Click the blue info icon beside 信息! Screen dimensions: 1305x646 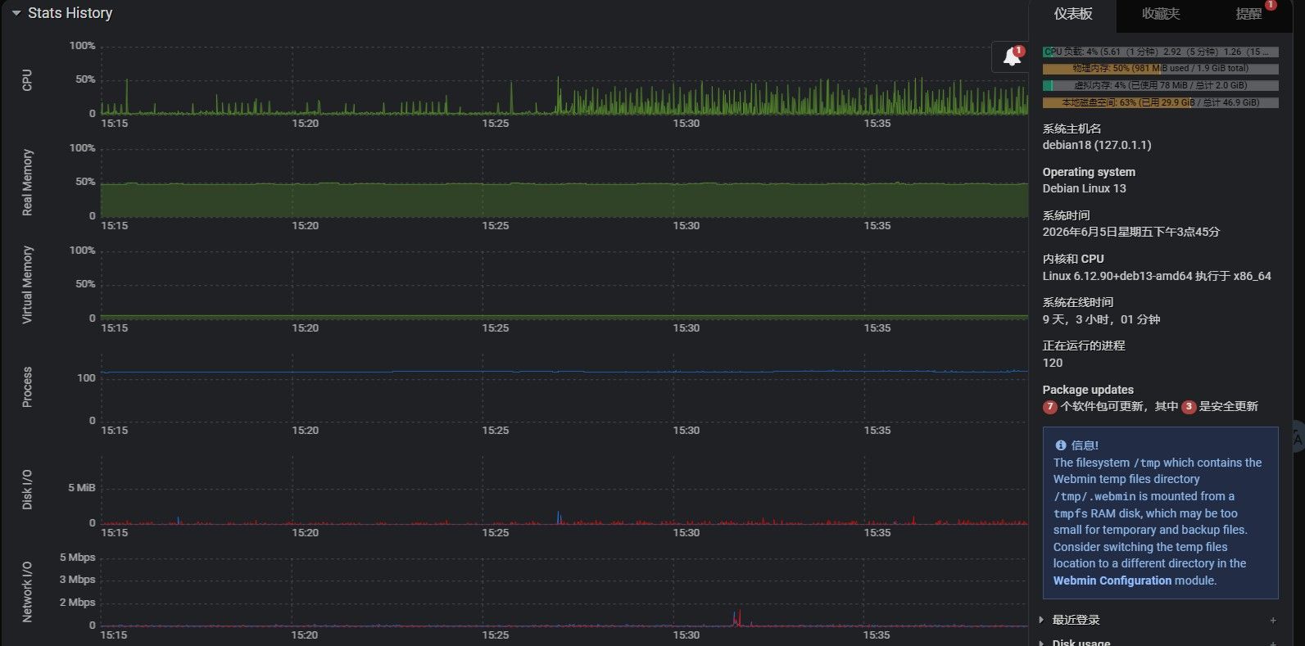point(1061,445)
